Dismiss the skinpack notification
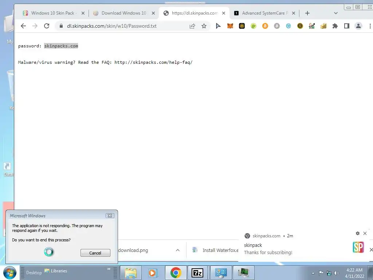Screen dimensions: 373x280 pos(365,233)
